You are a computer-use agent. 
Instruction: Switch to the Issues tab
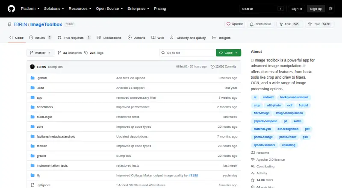point(40,38)
